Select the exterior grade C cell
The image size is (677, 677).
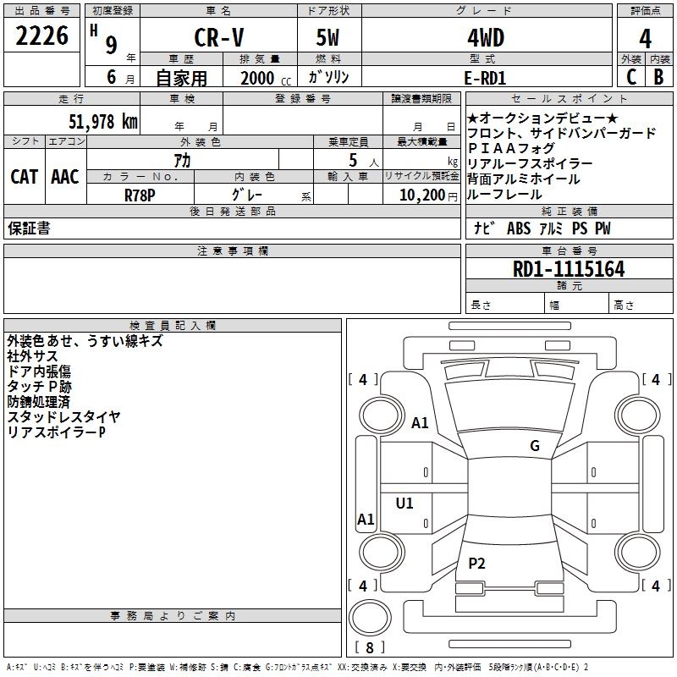pyautogui.click(x=630, y=77)
